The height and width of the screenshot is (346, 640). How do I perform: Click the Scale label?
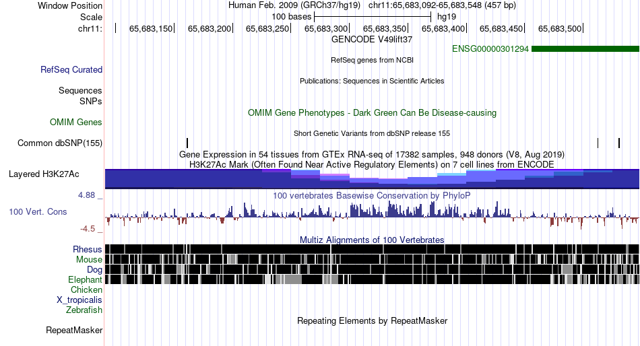(x=91, y=17)
